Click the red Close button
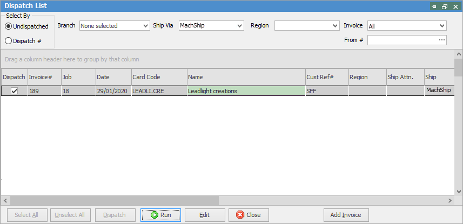 249,215
